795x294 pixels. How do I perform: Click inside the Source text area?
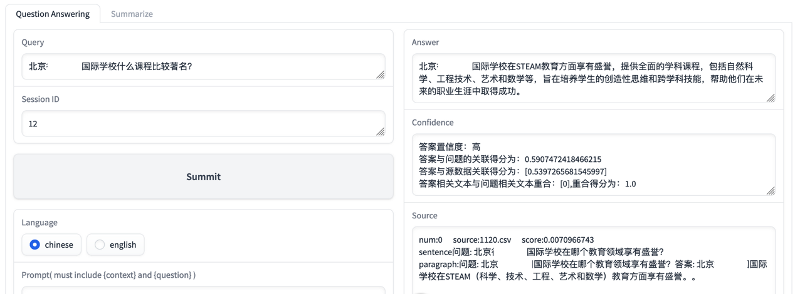point(594,260)
